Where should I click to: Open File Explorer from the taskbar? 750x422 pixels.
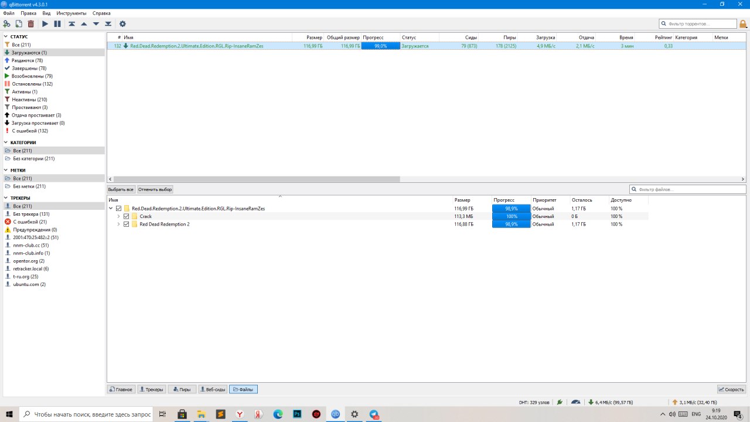click(x=201, y=414)
